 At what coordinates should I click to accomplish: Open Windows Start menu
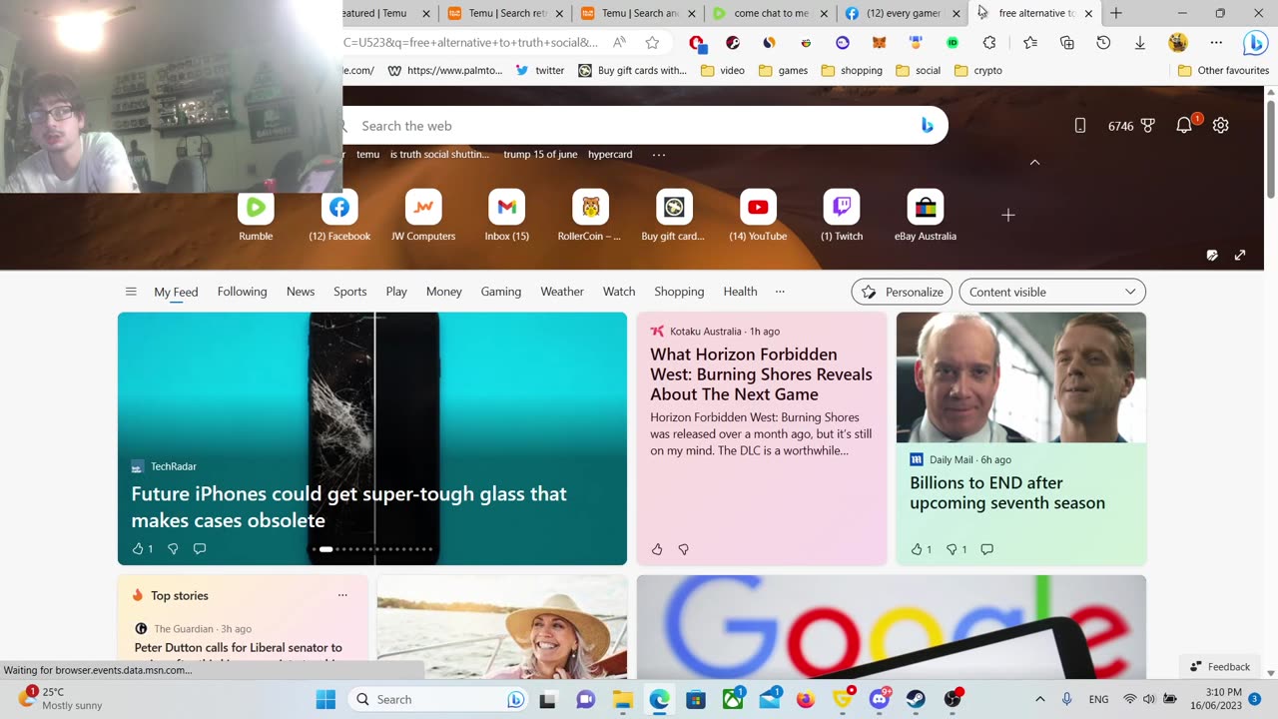point(325,699)
